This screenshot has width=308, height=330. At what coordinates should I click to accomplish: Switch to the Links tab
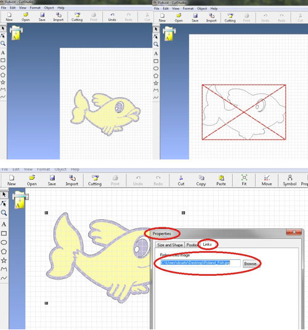coord(207,244)
